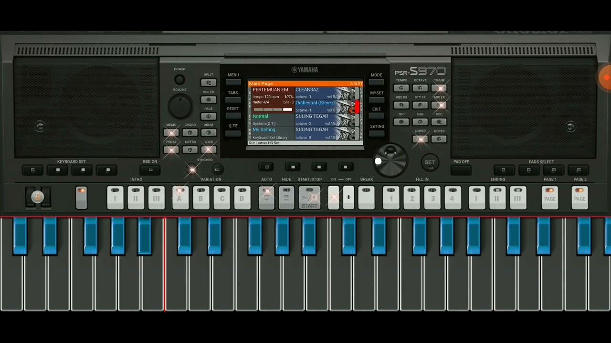Tap the DRUM button
The height and width of the screenshot is (343, 611).
coord(209,133)
